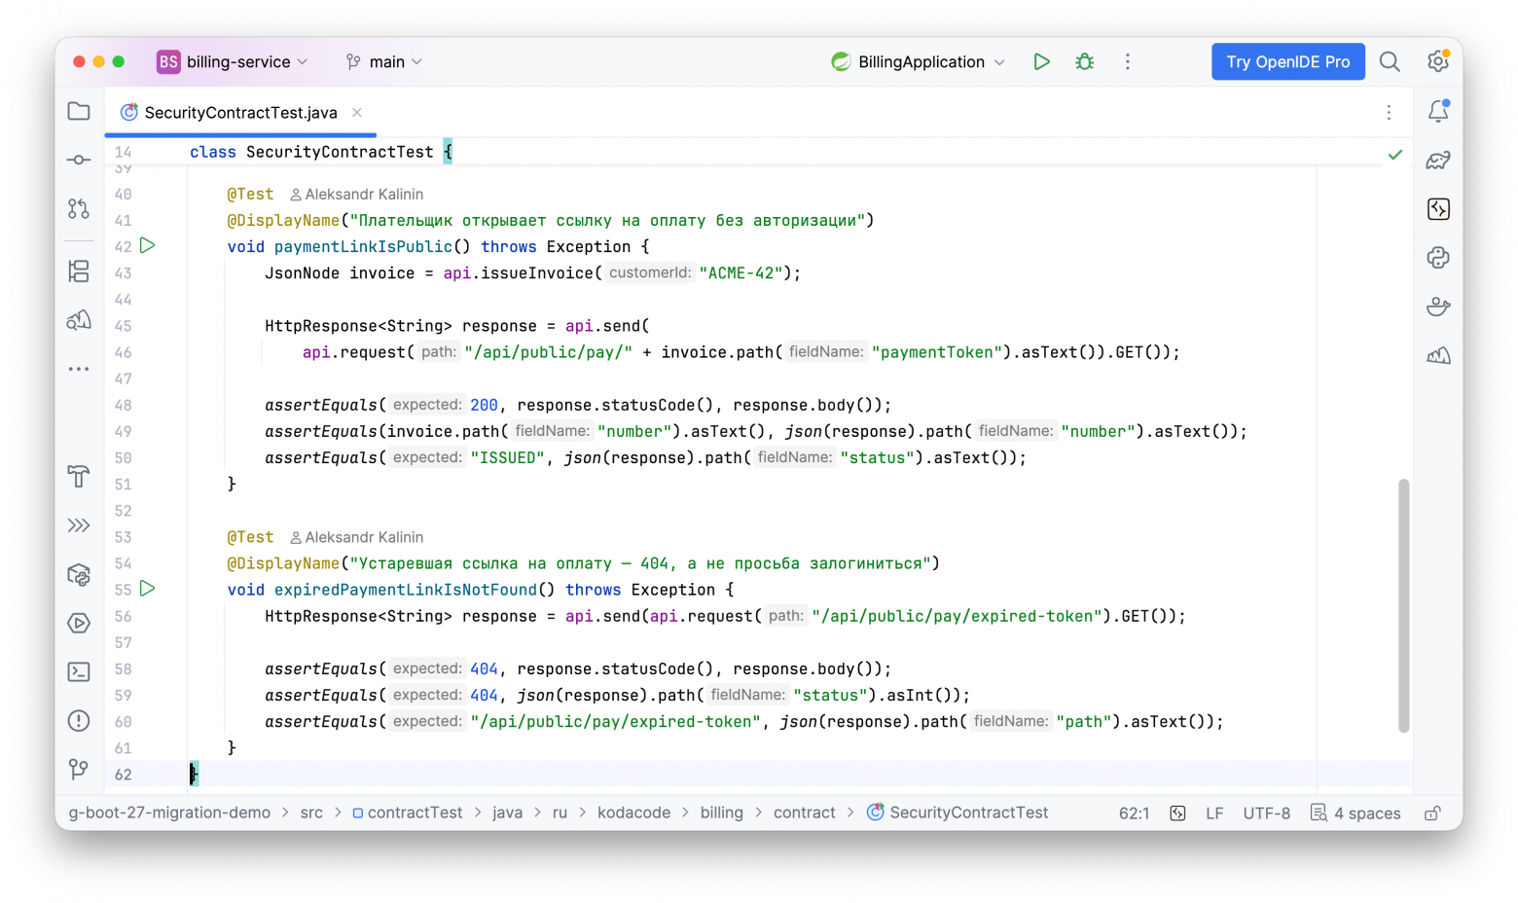The image size is (1518, 903).
Task: Open the main branch dropdown
Action: (384, 61)
